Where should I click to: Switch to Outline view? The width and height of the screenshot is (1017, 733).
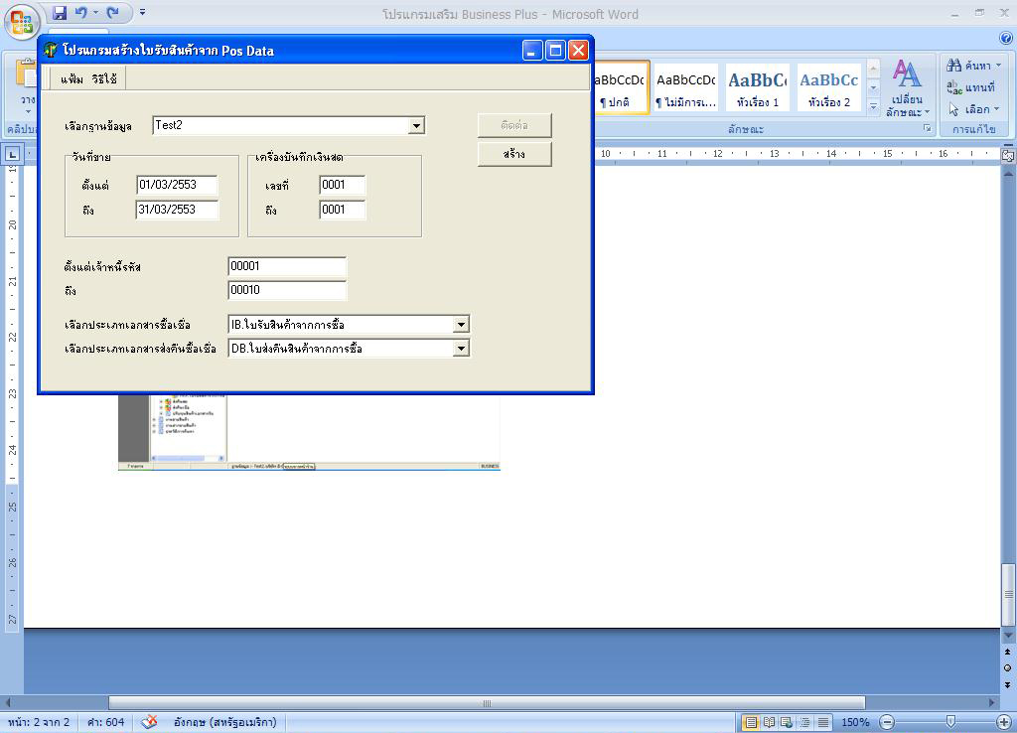804,722
